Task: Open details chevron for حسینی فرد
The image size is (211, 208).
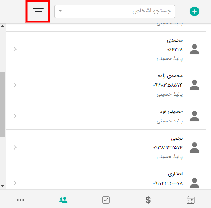Action: [15, 116]
